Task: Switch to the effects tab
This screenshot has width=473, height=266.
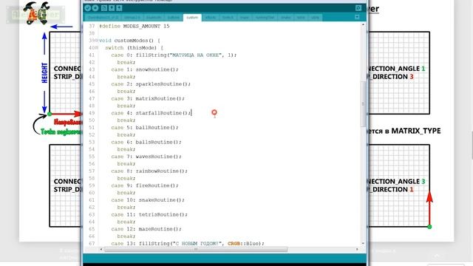Action: (x=211, y=18)
